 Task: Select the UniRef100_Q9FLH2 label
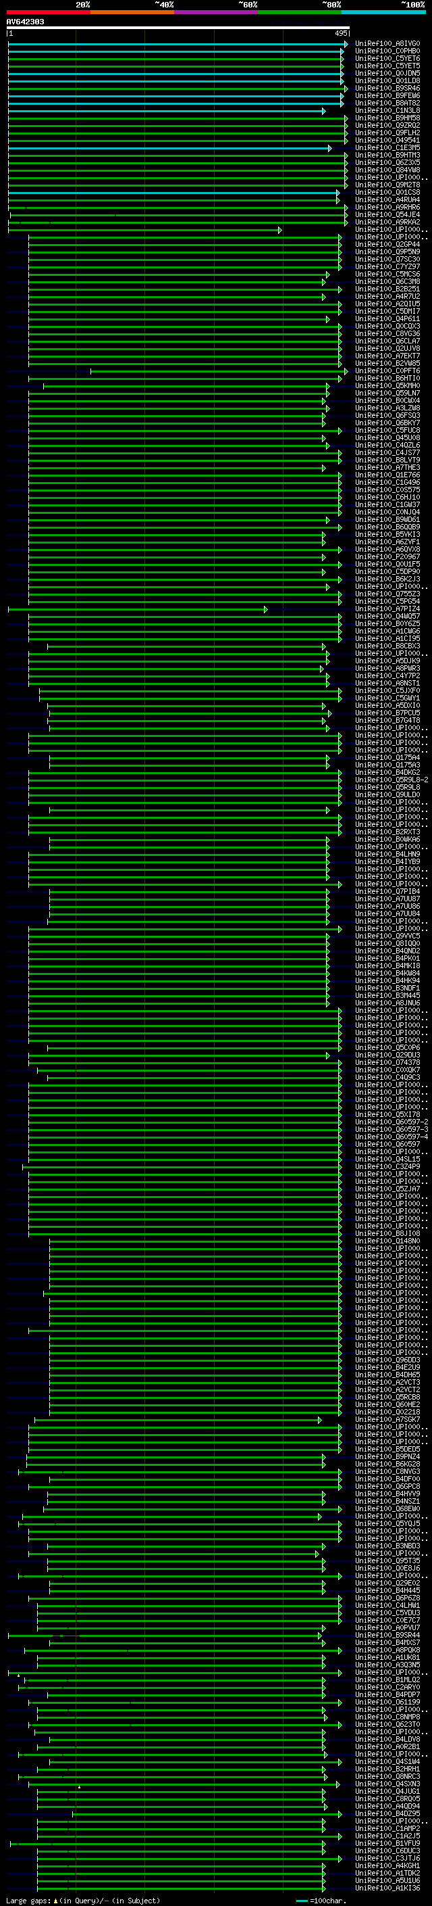tap(387, 133)
